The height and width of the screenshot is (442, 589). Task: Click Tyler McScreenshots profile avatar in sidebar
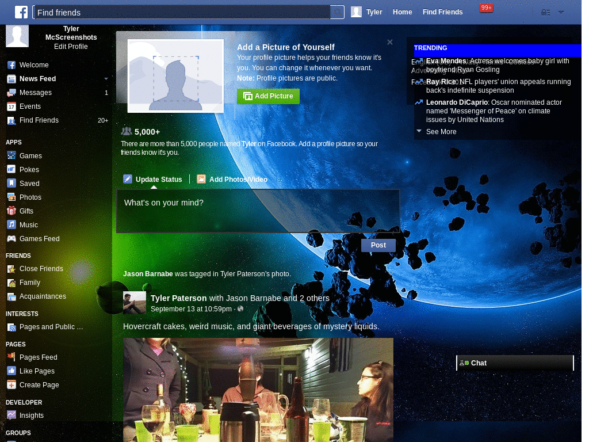[17, 36]
